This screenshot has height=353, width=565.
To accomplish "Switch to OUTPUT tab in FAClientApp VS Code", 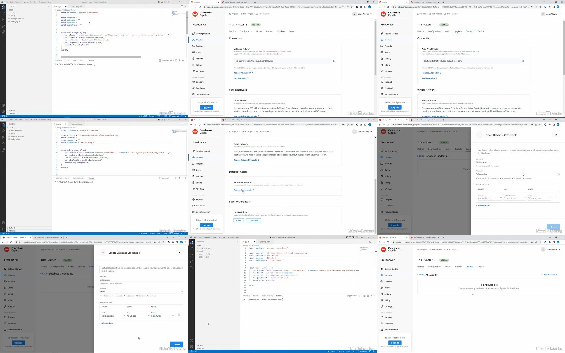I will click(x=256, y=296).
